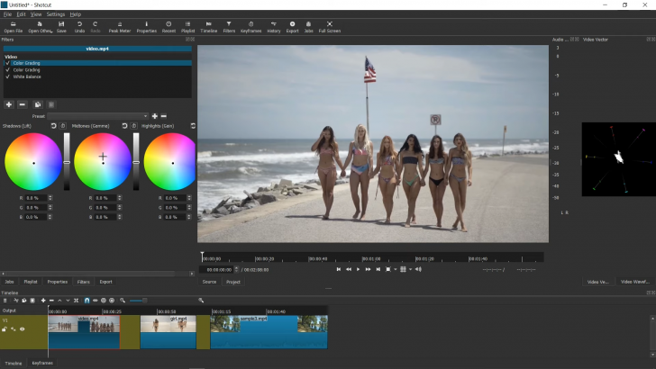Disable the first Color Grading filter
The width and height of the screenshot is (656, 369).
[7, 63]
